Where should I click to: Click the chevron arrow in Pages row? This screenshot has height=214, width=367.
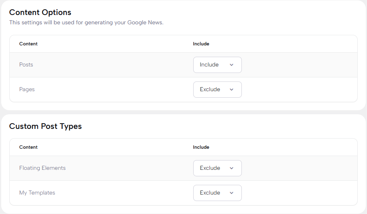click(x=232, y=90)
